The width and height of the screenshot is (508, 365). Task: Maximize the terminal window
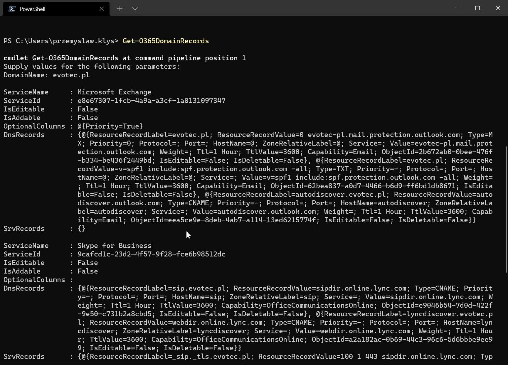tap(477, 8)
